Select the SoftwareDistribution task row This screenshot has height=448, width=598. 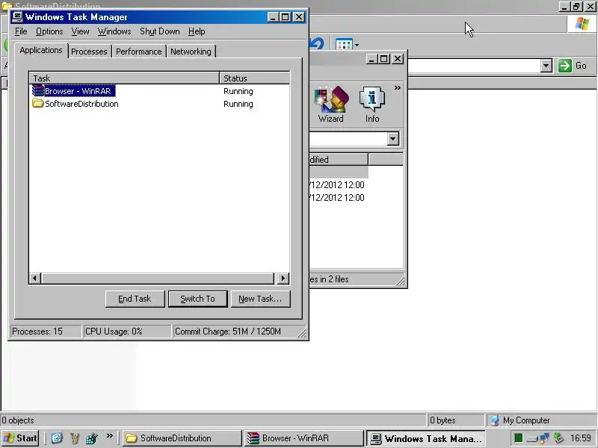point(159,104)
